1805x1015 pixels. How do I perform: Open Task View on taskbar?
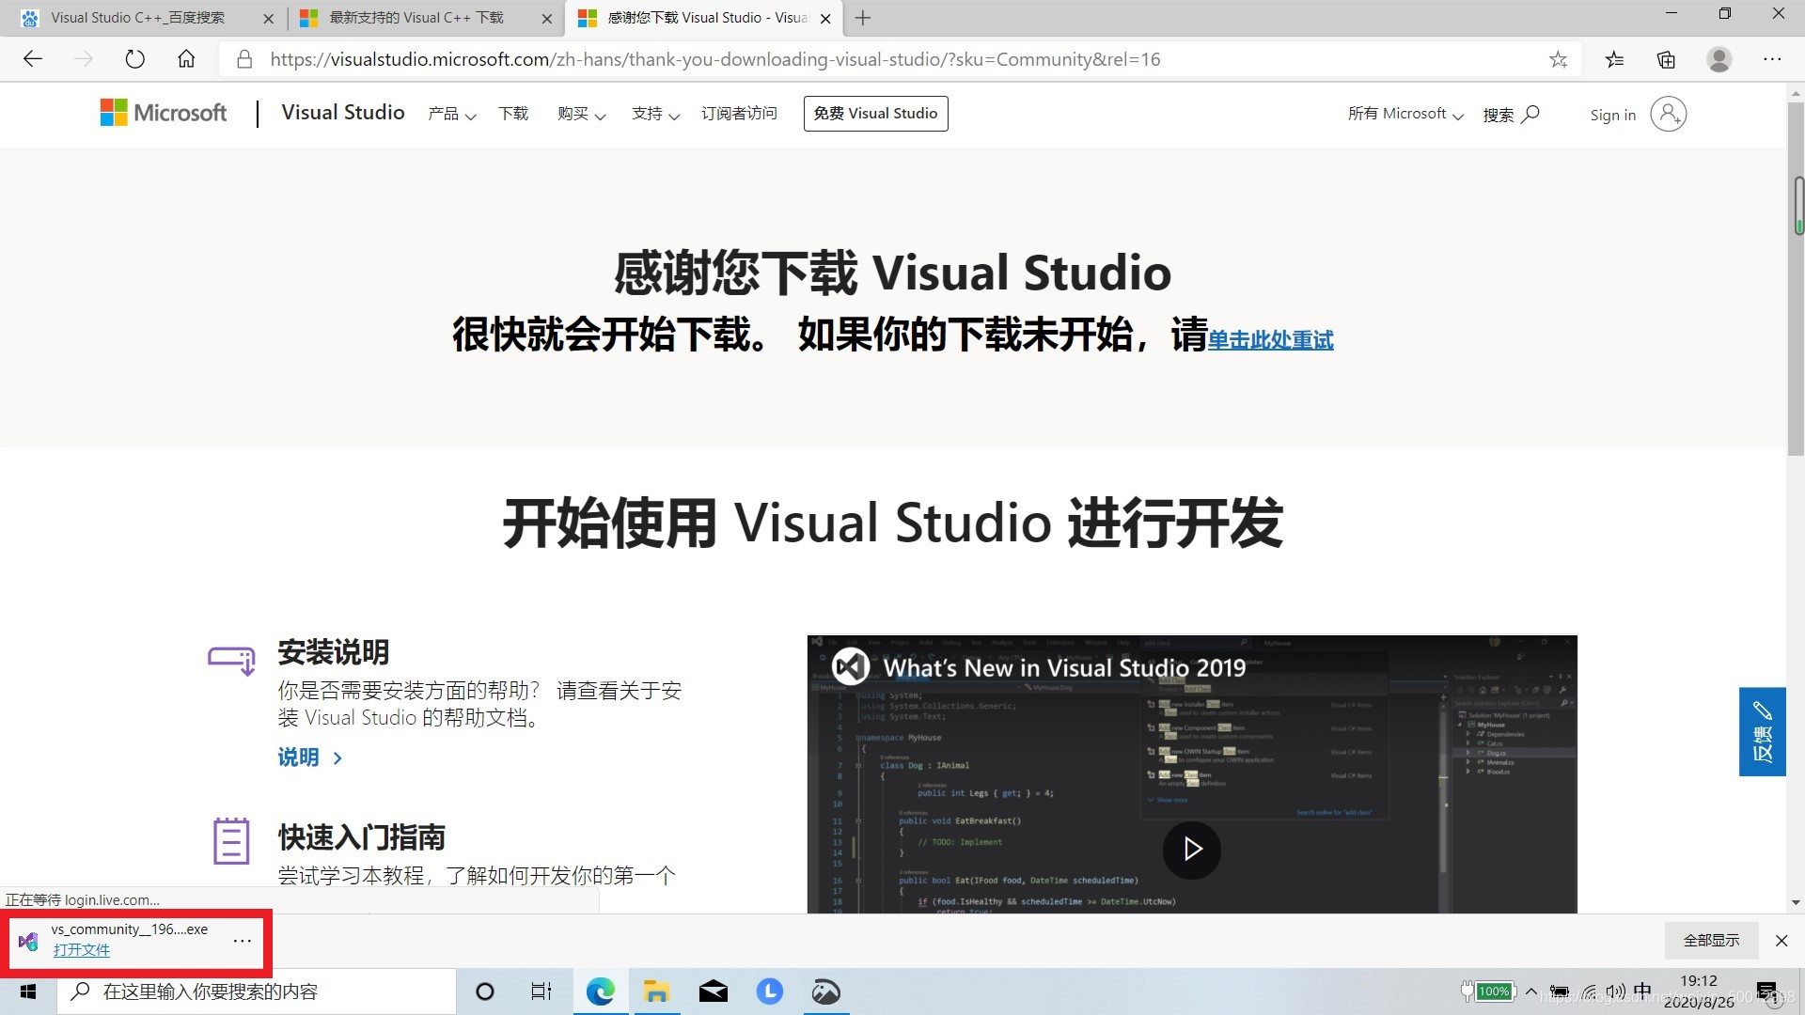[x=541, y=992]
